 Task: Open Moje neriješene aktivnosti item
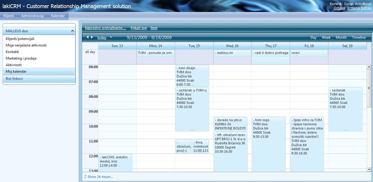click(26, 45)
